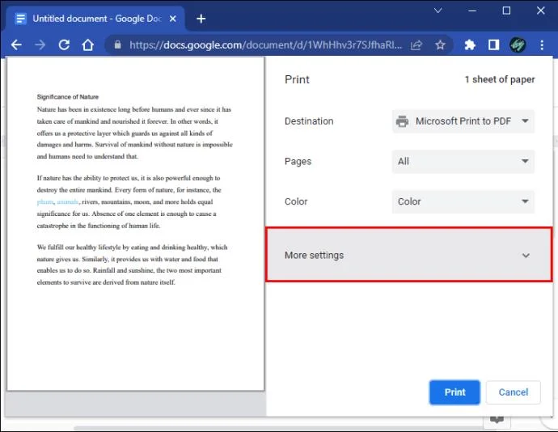Minimize the Chrome window

tap(472, 11)
